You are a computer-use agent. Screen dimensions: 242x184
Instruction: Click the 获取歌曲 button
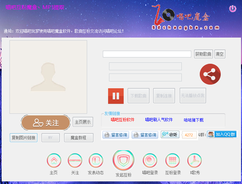203,54
